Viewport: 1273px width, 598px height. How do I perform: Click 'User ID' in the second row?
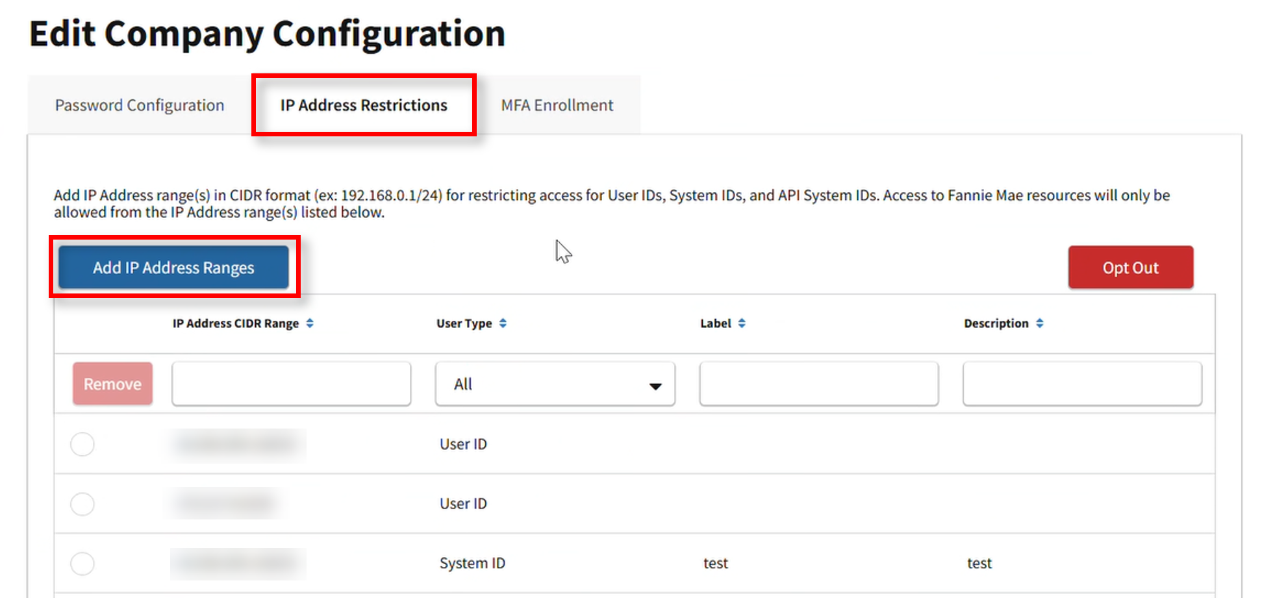pos(463,504)
